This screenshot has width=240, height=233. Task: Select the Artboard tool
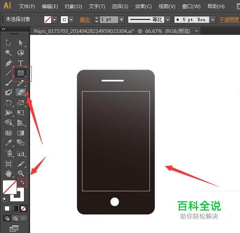pyautogui.click(x=9, y=164)
